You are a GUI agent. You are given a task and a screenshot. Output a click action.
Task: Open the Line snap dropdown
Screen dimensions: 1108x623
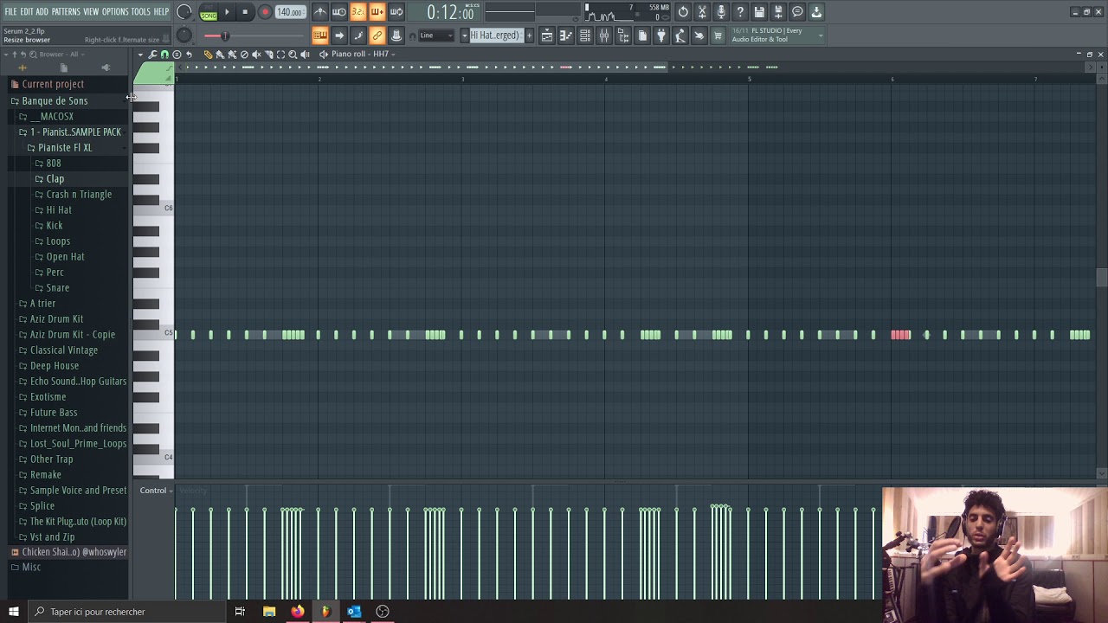click(436, 35)
